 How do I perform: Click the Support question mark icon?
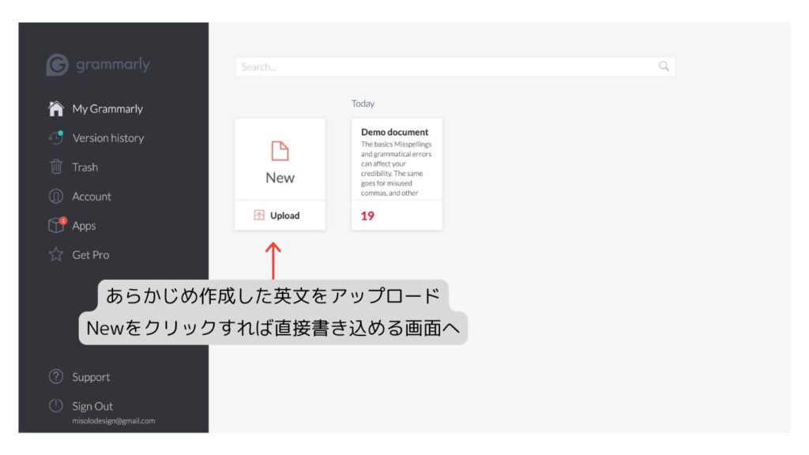56,377
